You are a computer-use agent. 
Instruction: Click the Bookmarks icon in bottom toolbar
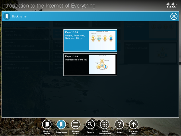(x=61, y=124)
